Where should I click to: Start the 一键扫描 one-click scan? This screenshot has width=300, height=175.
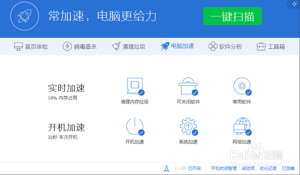[x=232, y=16]
